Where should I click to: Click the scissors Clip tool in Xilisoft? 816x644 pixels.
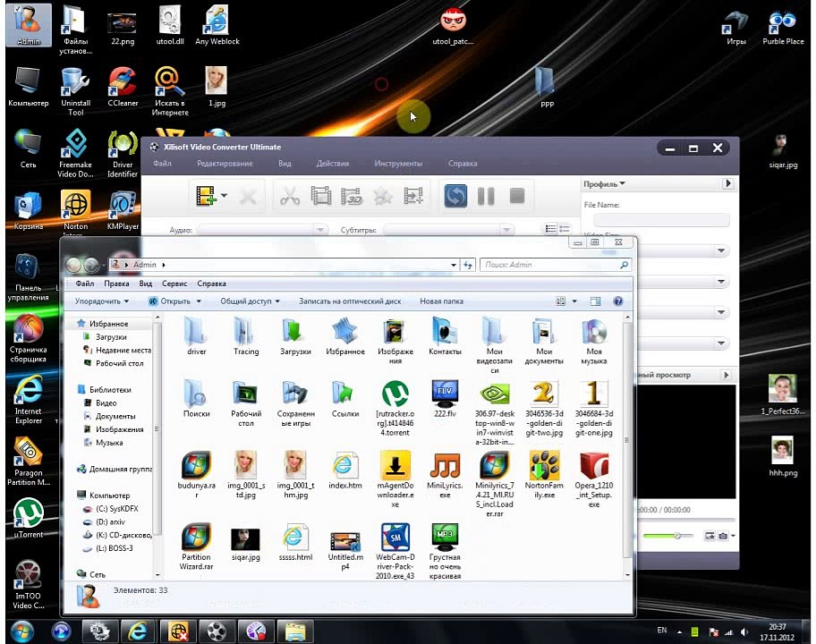point(290,197)
